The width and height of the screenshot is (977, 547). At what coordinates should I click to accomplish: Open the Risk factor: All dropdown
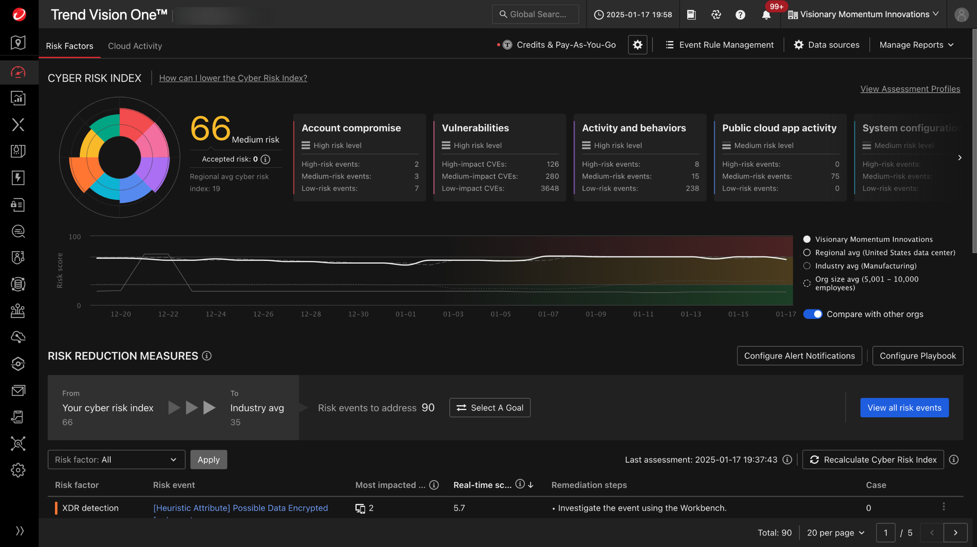point(116,460)
